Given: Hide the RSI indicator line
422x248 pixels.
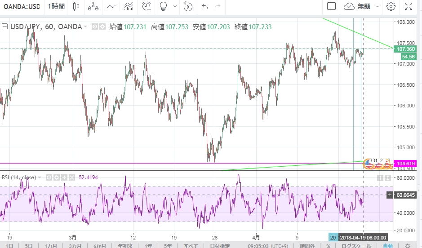Looking at the screenshot, I should 49,177.
